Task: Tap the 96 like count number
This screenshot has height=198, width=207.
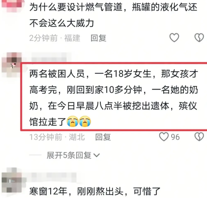Action: [175, 137]
